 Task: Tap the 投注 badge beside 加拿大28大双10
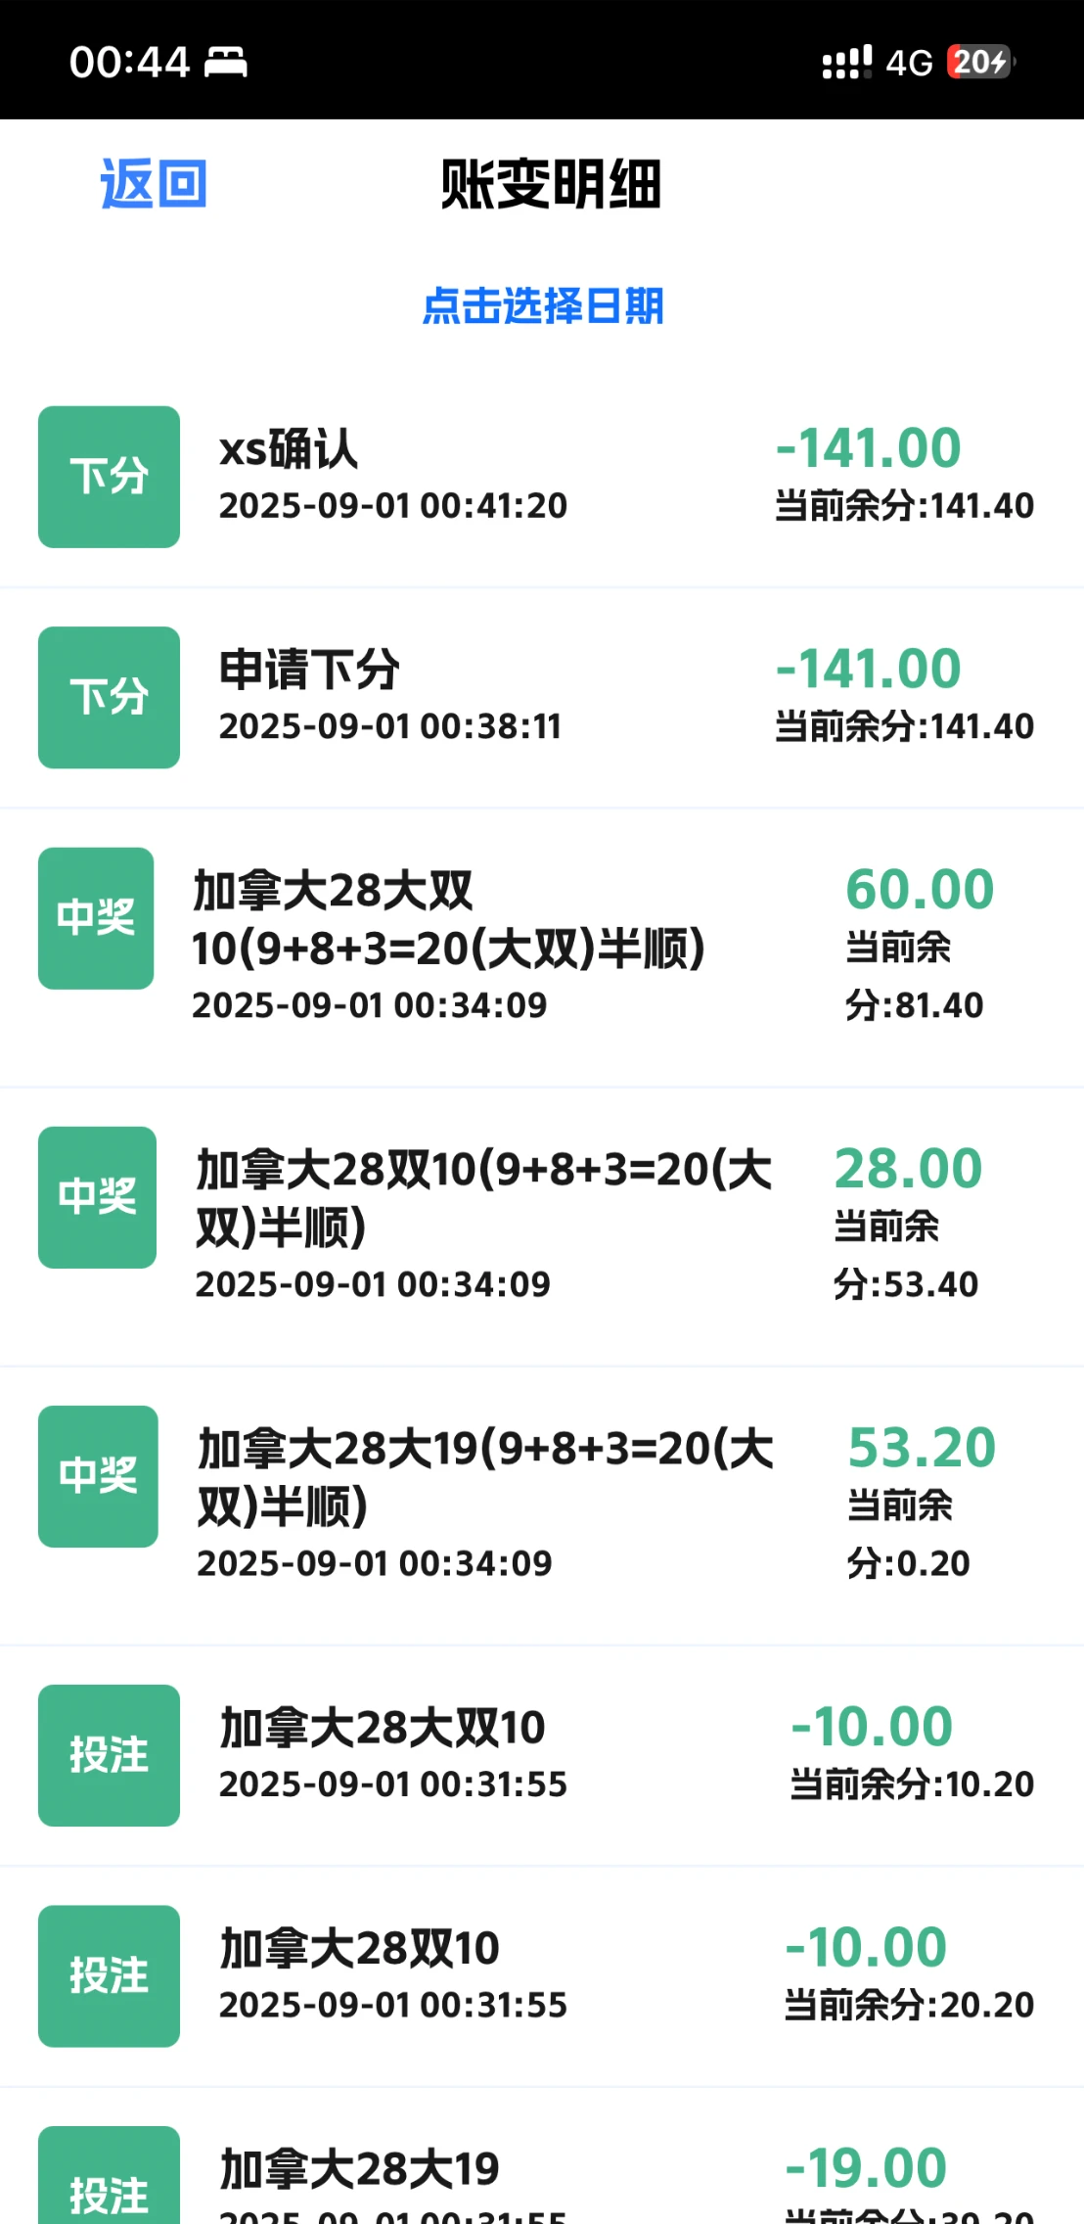click(x=109, y=1755)
